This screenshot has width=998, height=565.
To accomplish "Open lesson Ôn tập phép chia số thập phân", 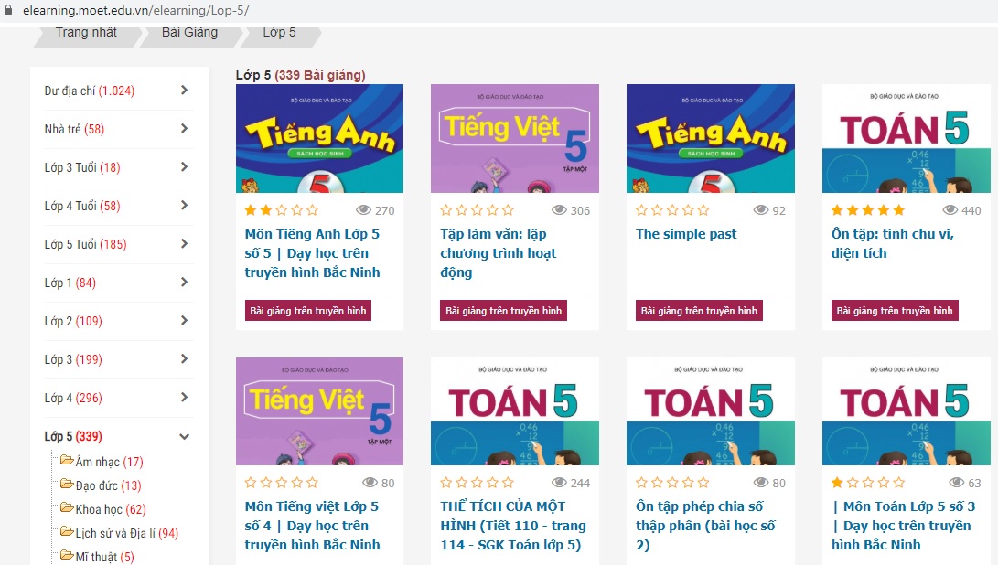I will click(x=705, y=526).
